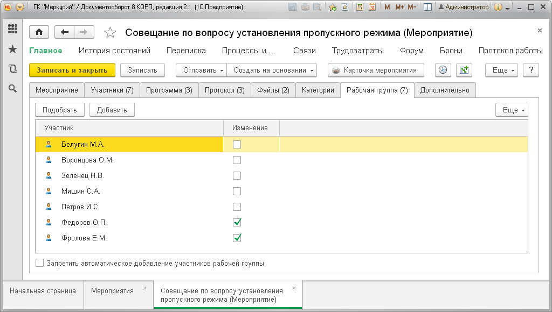
Task: Click the green plus table icon button
Action: (x=464, y=70)
